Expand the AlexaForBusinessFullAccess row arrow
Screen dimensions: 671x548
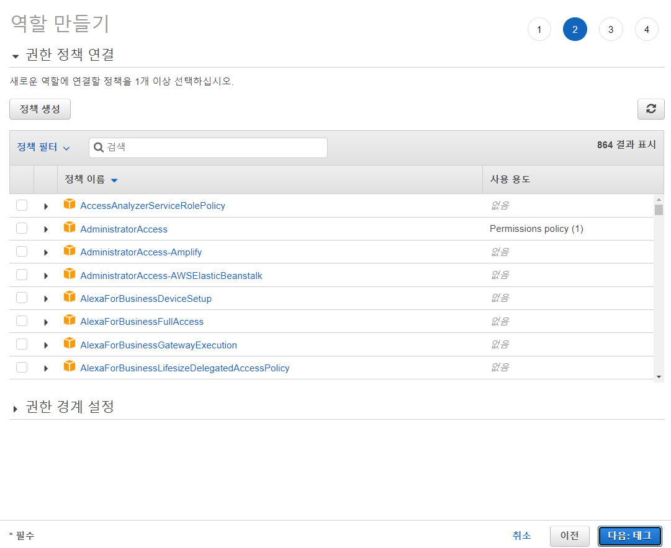click(x=46, y=322)
